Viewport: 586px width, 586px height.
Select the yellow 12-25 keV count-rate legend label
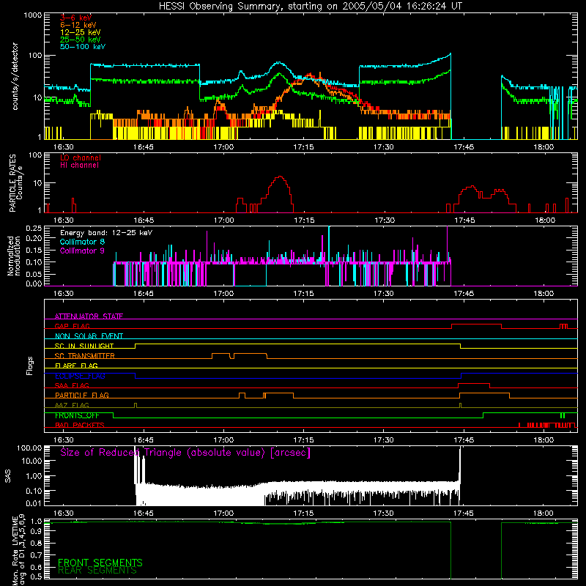point(80,32)
